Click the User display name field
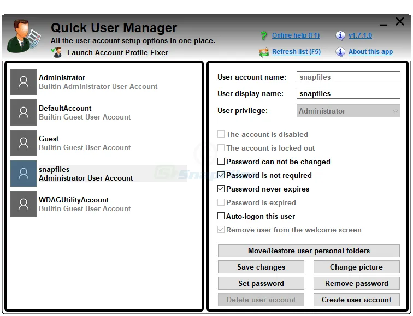The height and width of the screenshot is (316, 413). coord(348,93)
